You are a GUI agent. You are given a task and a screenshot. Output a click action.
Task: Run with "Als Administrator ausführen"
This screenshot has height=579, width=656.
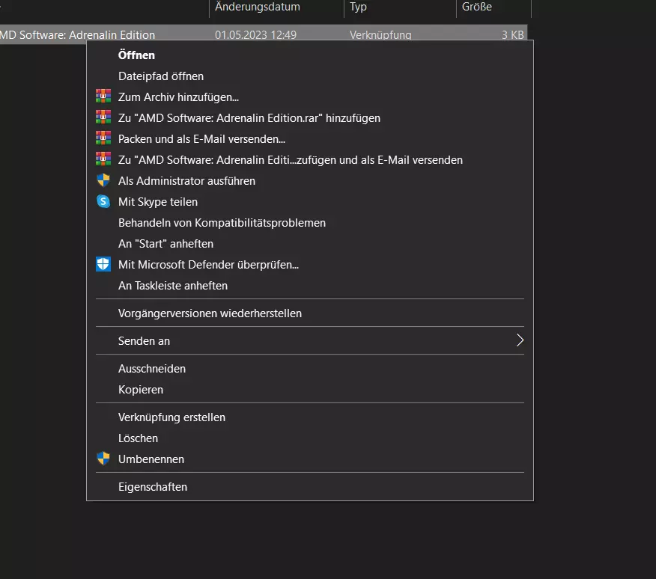click(x=310, y=180)
